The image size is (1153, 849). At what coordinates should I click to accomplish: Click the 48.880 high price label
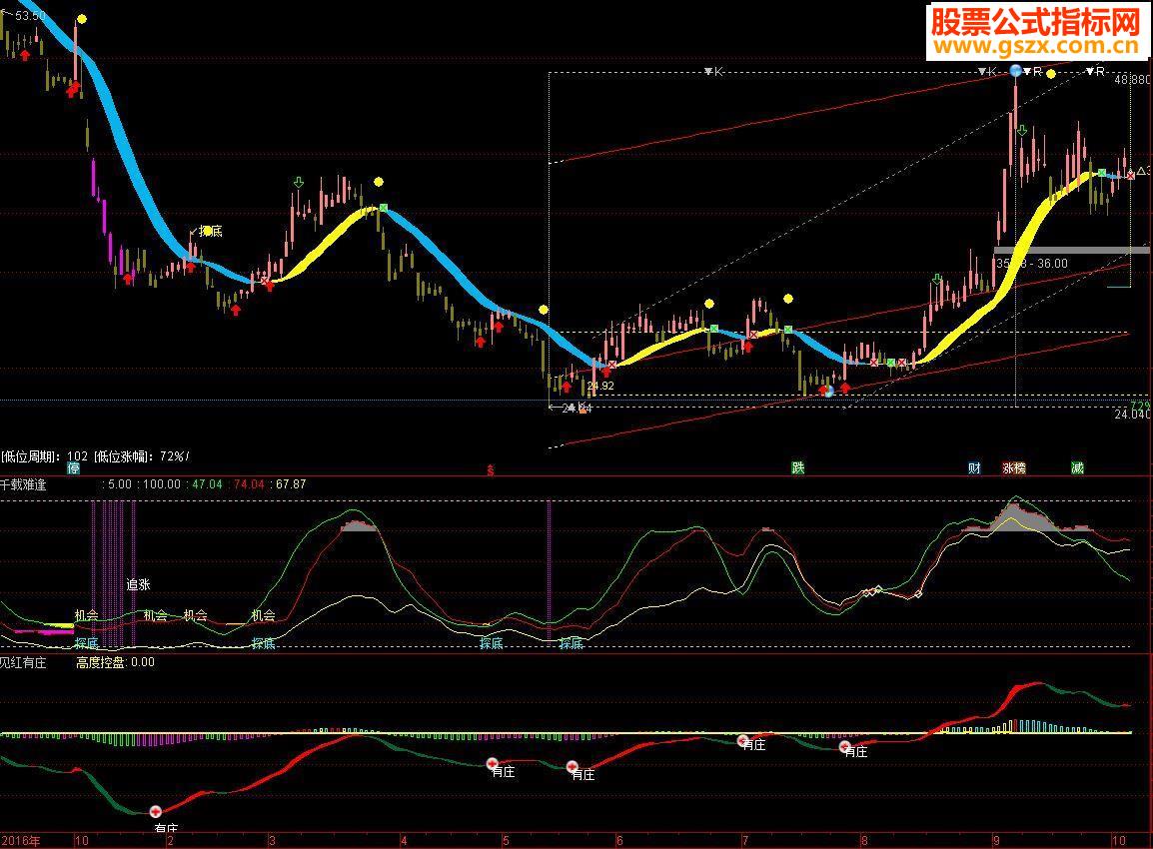click(1132, 79)
